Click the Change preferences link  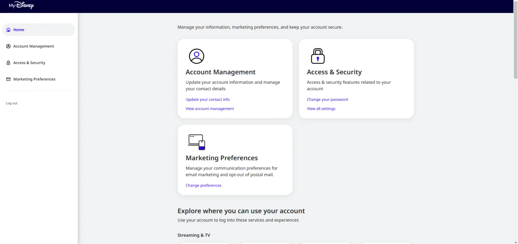pyautogui.click(x=204, y=186)
